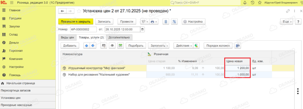Click the icon next to Действия

coord(196,46)
